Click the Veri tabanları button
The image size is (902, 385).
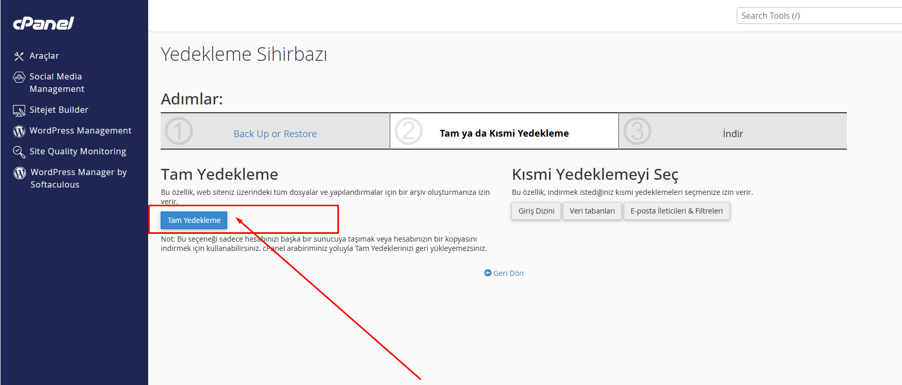[592, 211]
